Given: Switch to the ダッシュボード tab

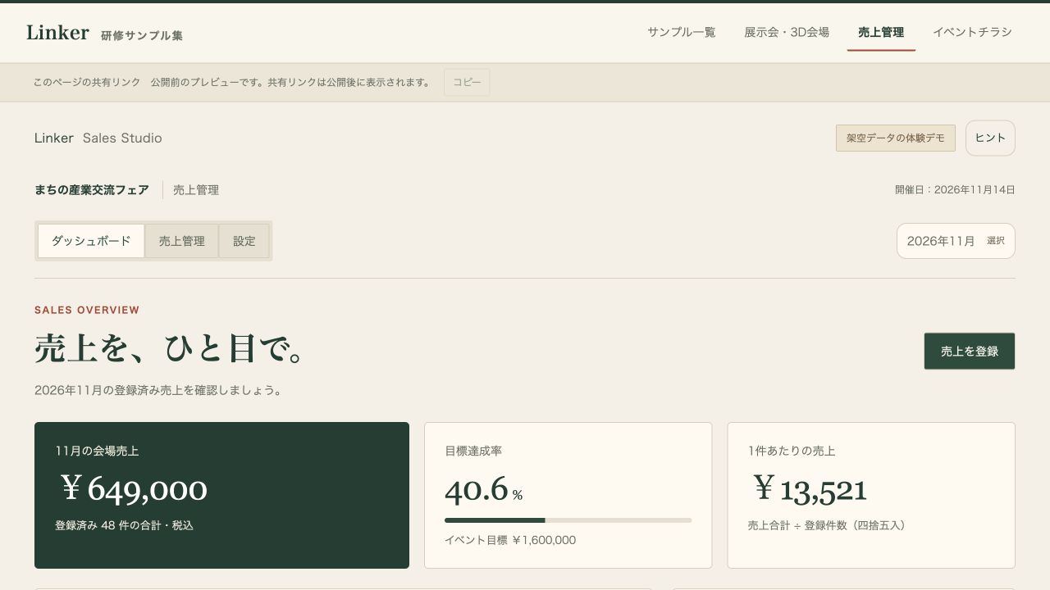Looking at the screenshot, I should (x=91, y=241).
